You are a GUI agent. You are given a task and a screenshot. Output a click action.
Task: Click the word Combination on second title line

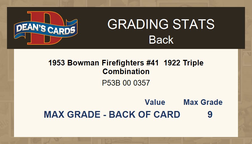(x=126, y=71)
